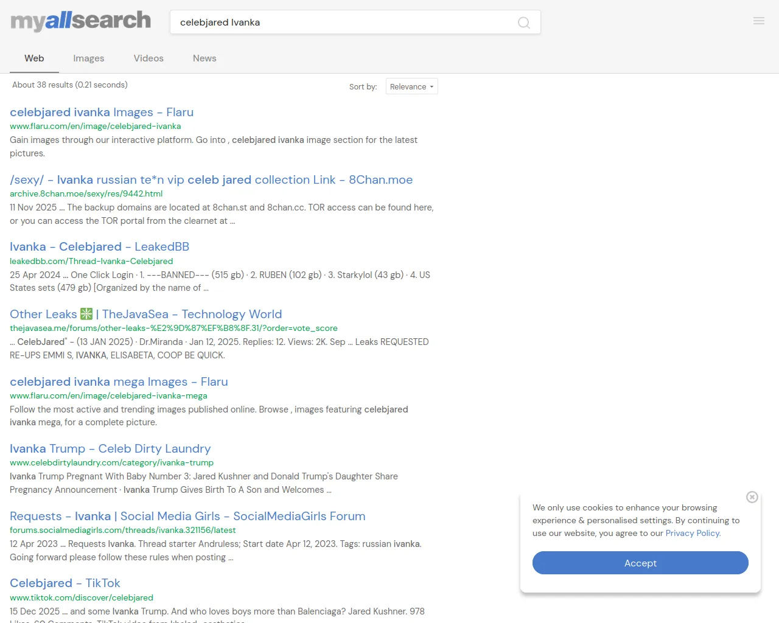Switch to the Images tab
The height and width of the screenshot is (623, 779).
pos(88,58)
